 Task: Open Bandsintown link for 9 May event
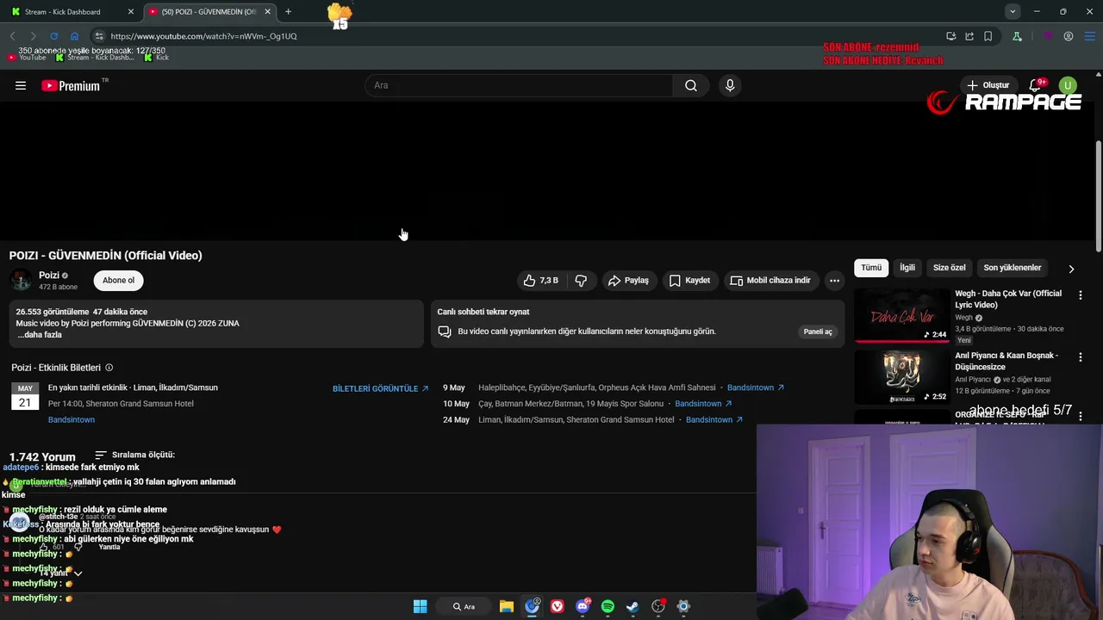[756, 387]
